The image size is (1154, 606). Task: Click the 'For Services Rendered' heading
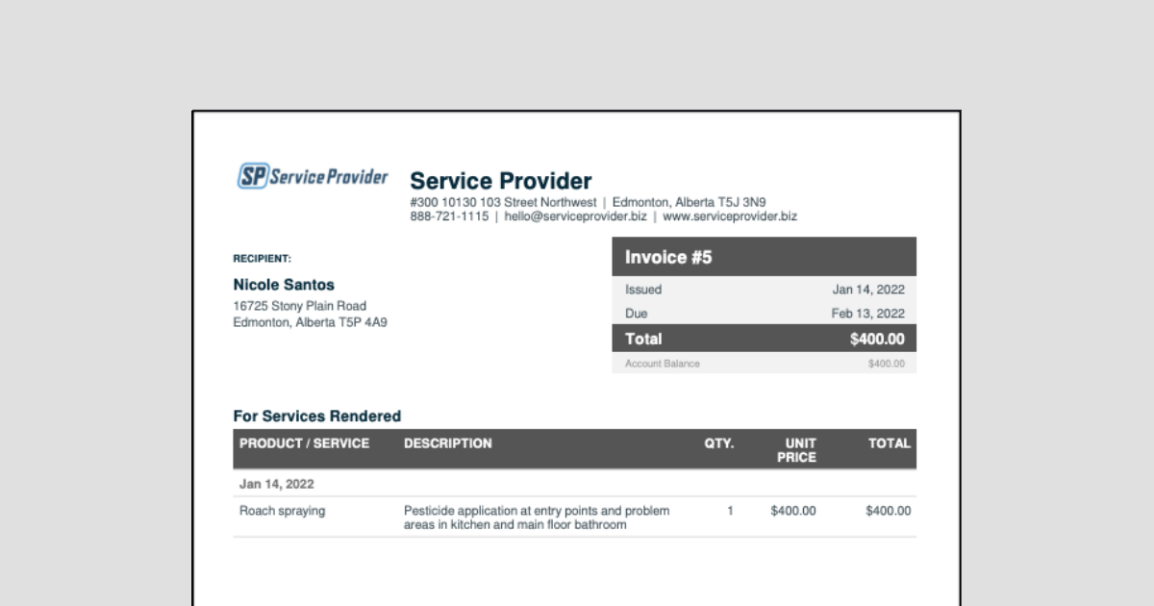pos(317,417)
